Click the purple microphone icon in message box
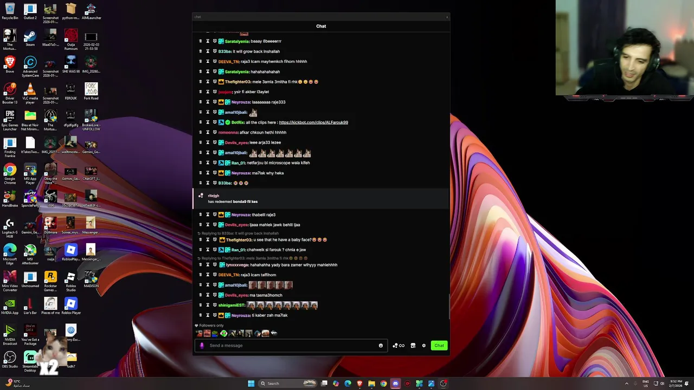The height and width of the screenshot is (390, 694). click(202, 346)
